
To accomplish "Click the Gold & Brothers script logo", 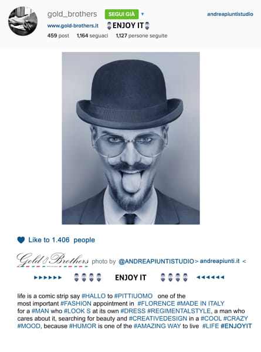I will coord(53,260).
